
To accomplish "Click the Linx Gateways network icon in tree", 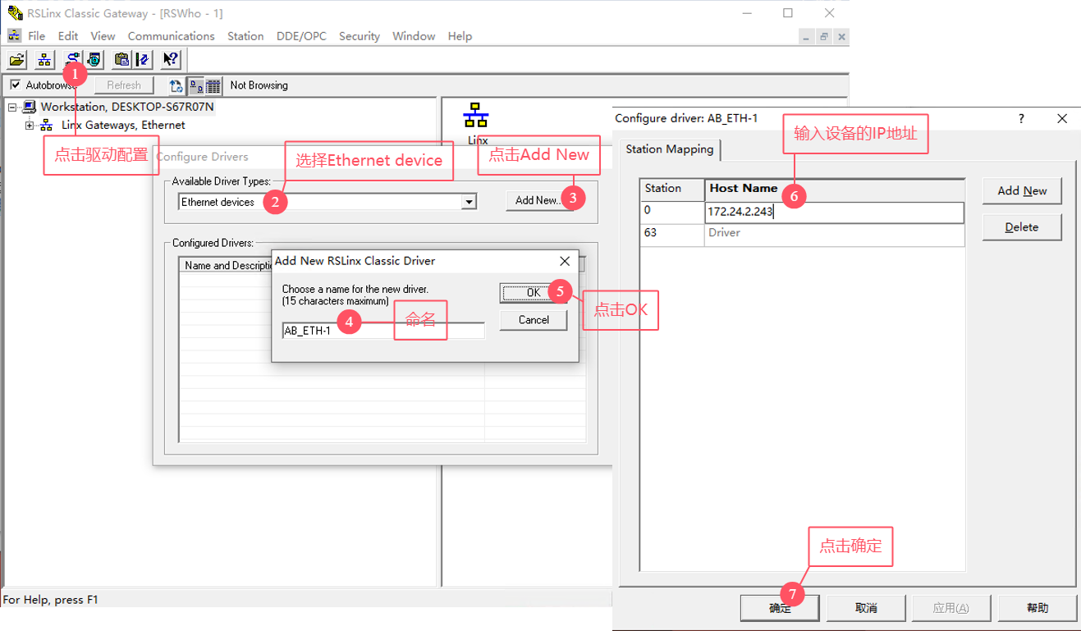I will click(x=47, y=126).
